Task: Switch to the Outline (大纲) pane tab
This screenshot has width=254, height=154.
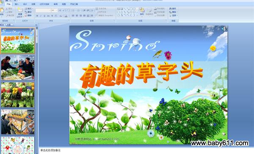Action: (8, 25)
